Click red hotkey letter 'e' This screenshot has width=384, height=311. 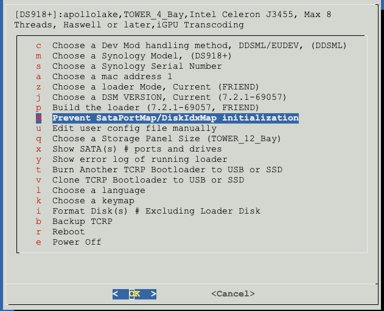coord(38,242)
